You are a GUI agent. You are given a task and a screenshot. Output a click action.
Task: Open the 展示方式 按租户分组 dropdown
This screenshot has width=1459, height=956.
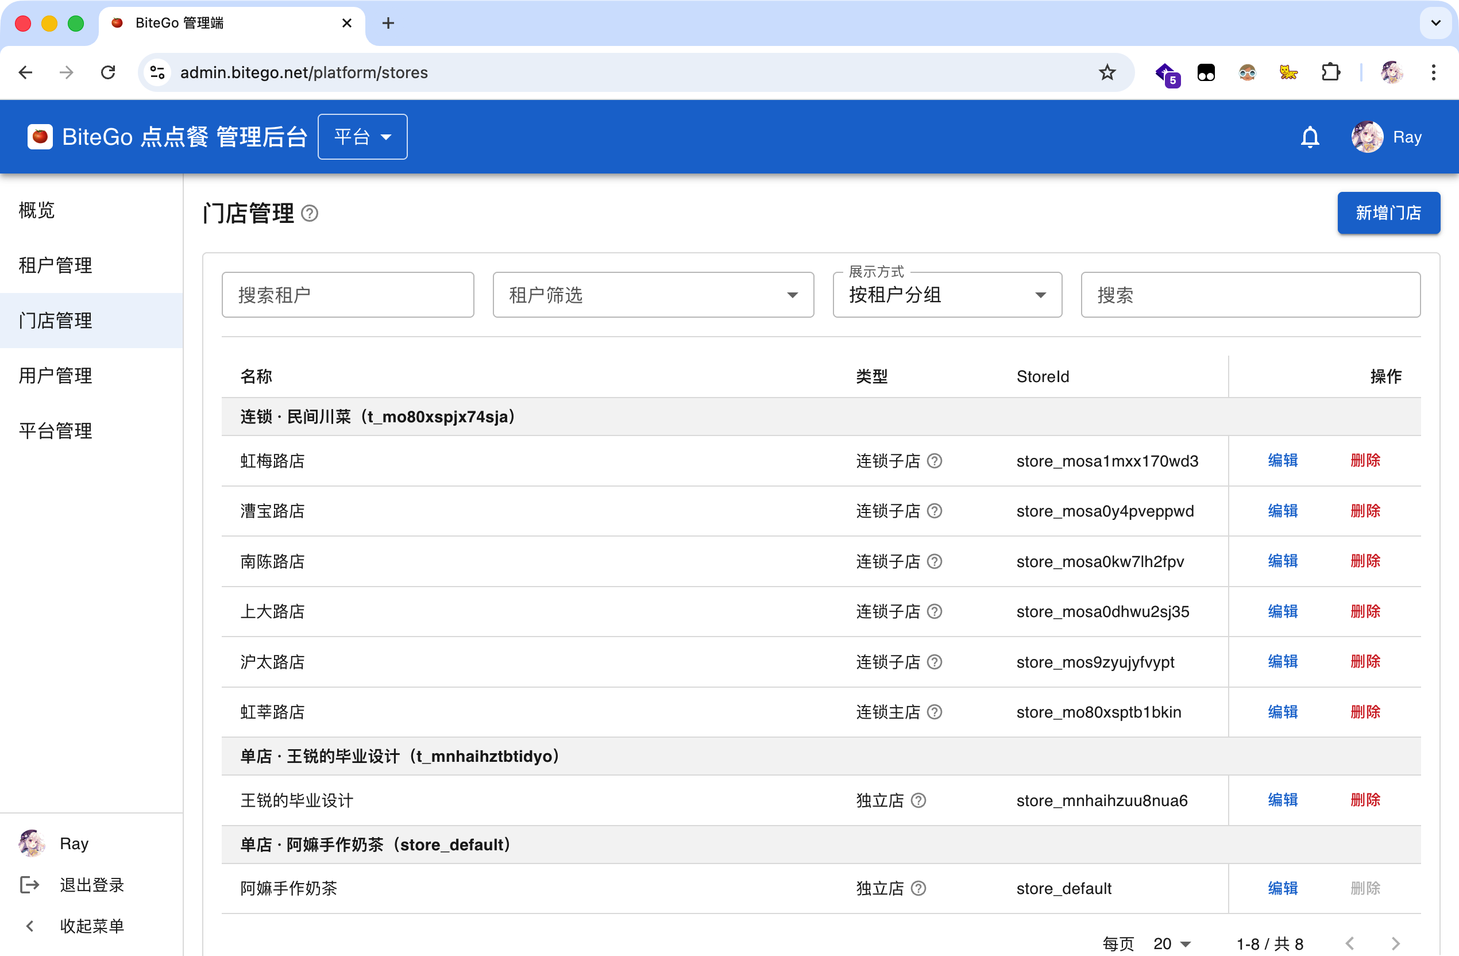pyautogui.click(x=947, y=295)
